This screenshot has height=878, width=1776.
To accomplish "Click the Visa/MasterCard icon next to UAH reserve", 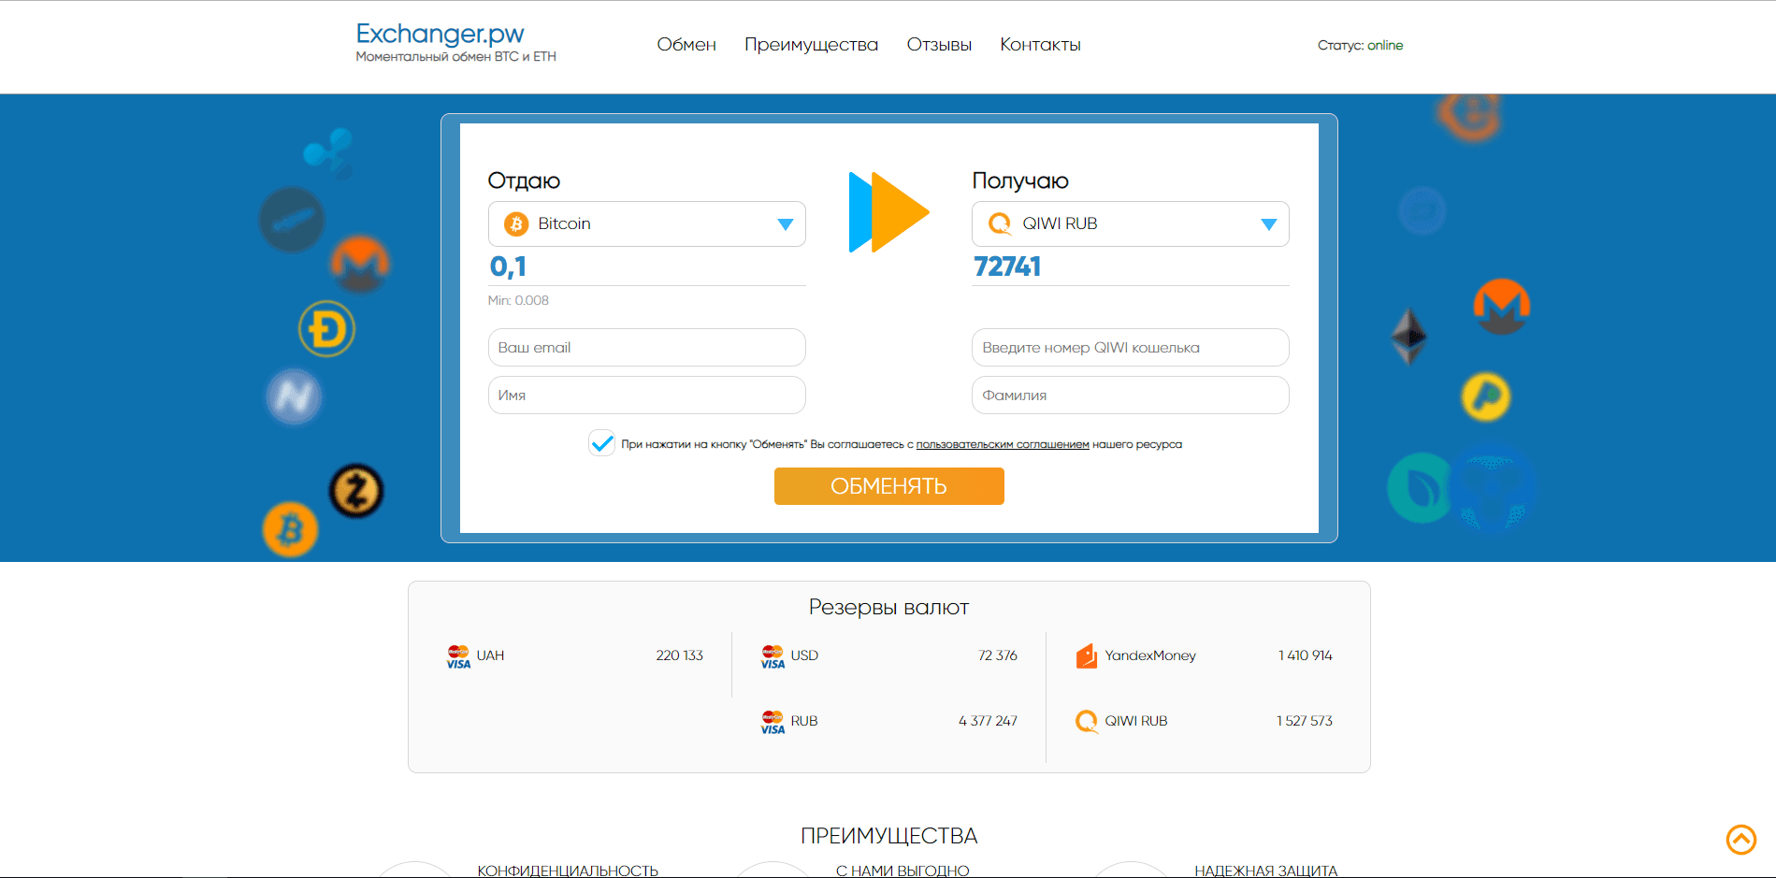I will pyautogui.click(x=457, y=655).
